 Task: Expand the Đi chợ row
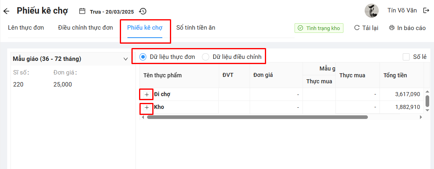point(147,95)
